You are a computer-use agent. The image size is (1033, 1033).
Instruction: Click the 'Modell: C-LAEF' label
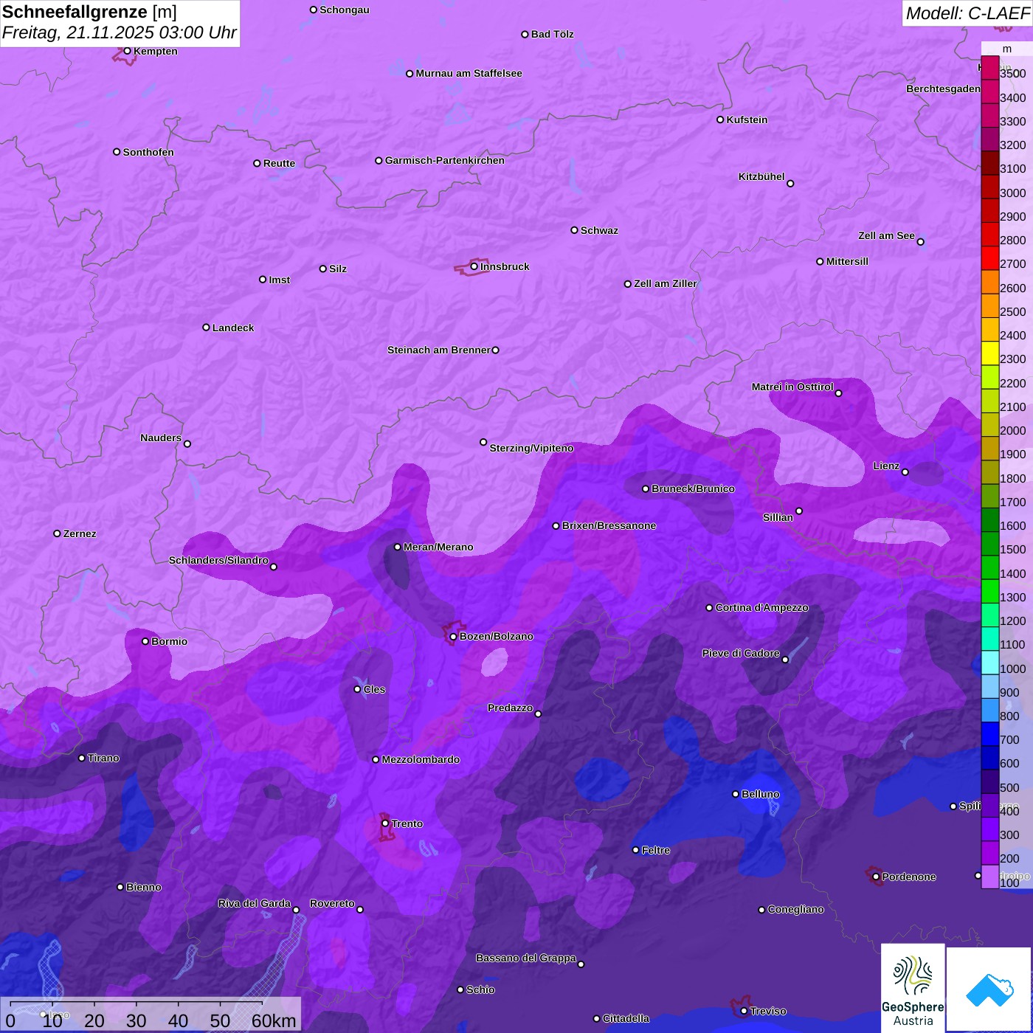click(967, 13)
